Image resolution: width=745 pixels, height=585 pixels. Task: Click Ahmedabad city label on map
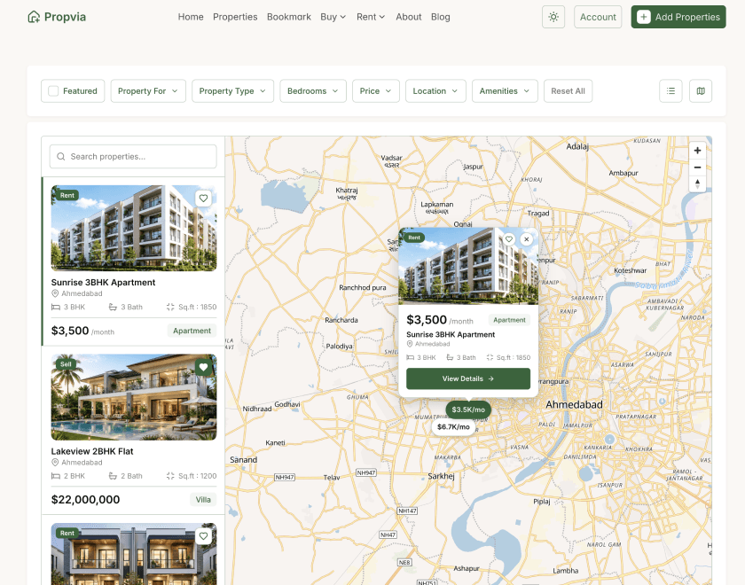[574, 404]
